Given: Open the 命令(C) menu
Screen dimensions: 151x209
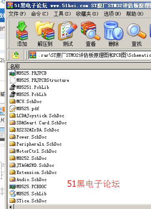Looking at the screenshot, I should (40, 14).
